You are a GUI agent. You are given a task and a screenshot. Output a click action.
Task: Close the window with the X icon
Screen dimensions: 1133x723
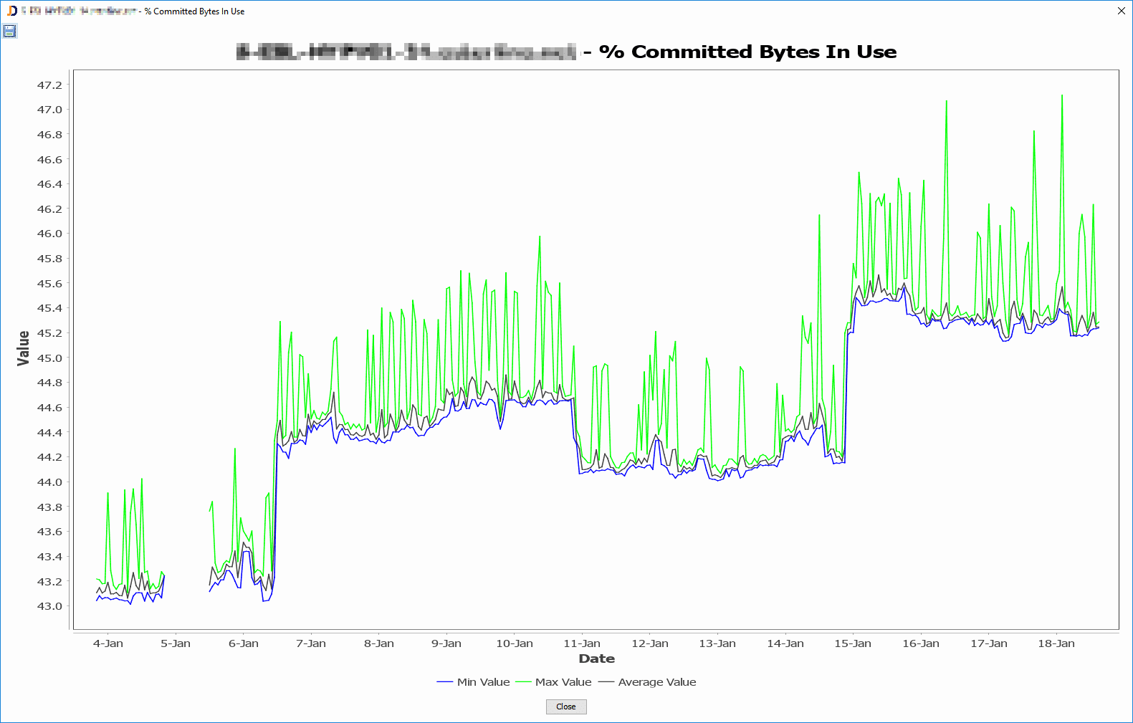[1121, 11]
